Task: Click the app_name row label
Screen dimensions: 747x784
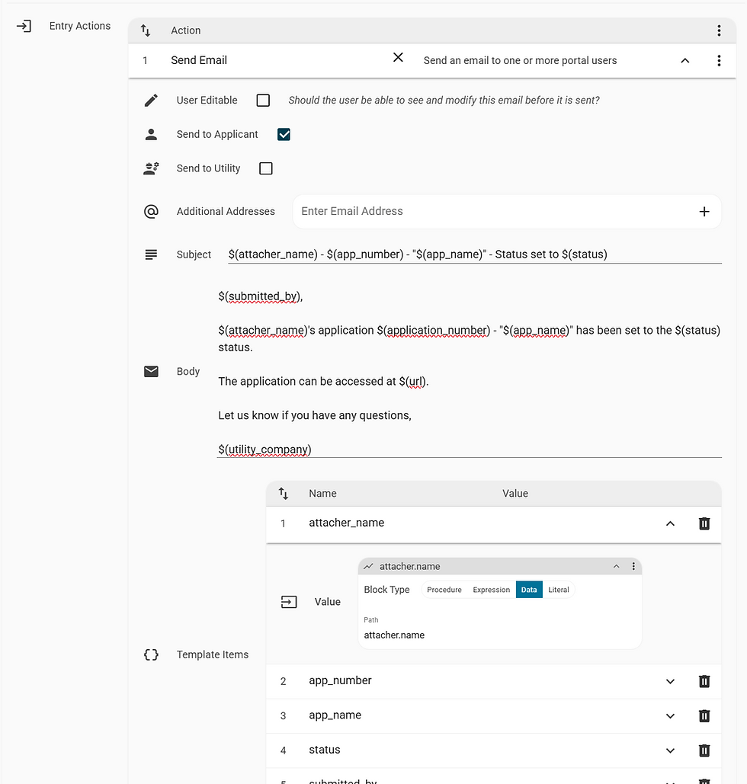Action: coord(335,715)
